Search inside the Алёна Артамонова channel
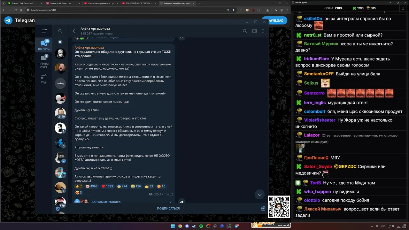The height and width of the screenshot is (230, 409). 245,31
